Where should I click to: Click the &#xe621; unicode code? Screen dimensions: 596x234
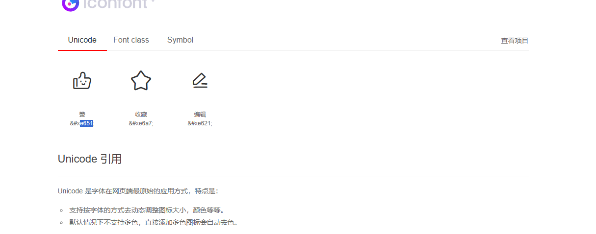200,123
